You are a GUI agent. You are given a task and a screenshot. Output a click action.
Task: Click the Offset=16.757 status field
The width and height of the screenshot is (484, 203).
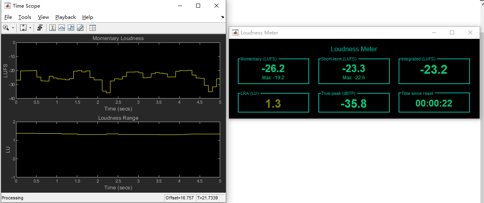pos(180,198)
